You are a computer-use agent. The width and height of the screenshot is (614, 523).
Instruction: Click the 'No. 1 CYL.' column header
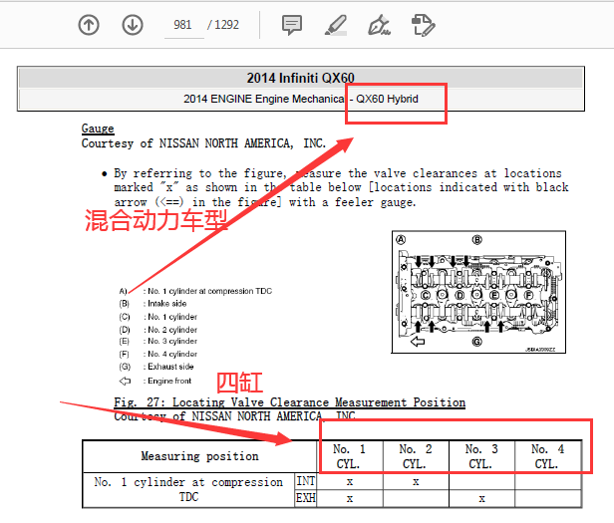(x=349, y=456)
